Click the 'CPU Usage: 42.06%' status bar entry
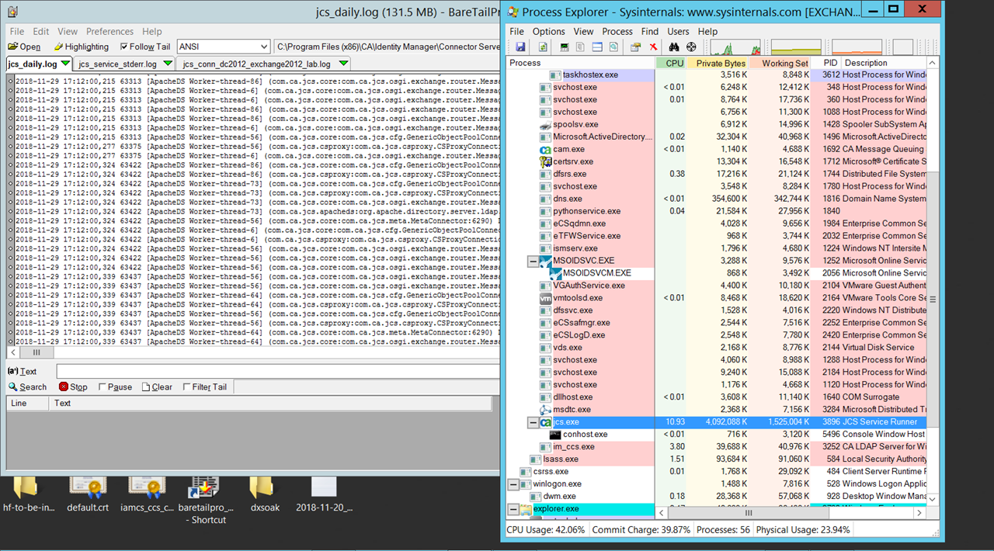994x551 pixels. pos(546,530)
